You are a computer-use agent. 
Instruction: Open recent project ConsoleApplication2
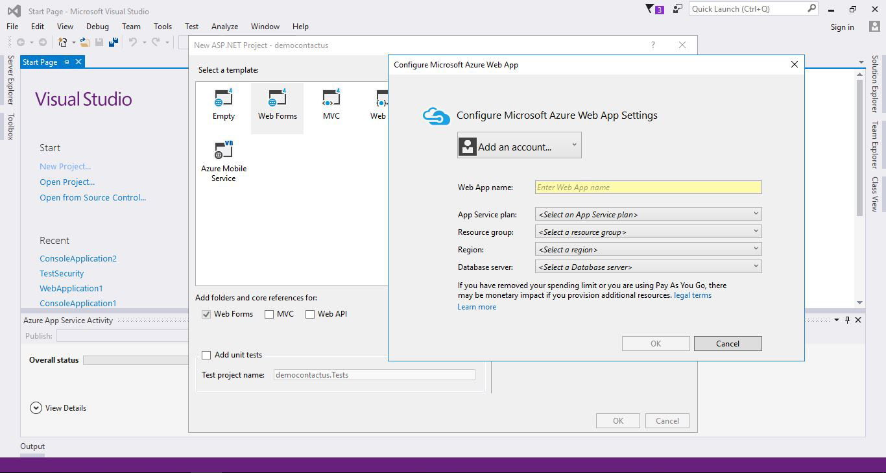78,259
